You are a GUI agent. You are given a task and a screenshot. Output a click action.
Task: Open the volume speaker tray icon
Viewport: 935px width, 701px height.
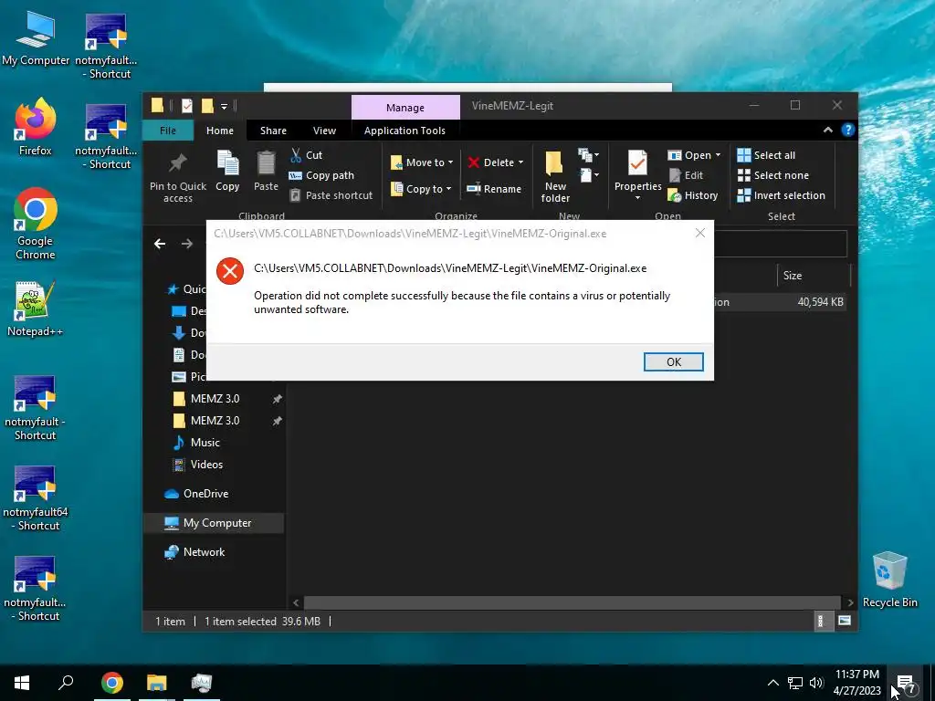coord(816,683)
